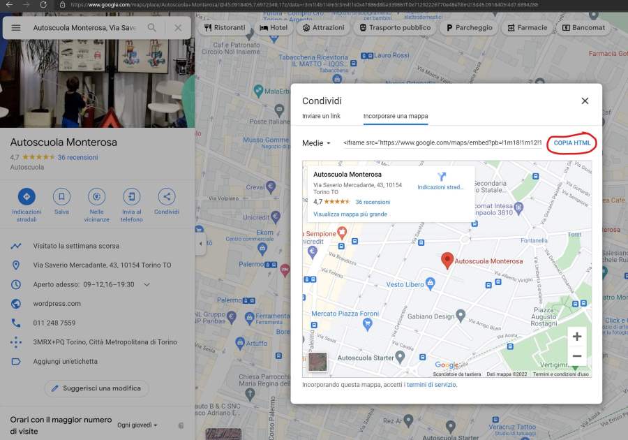The image size is (628, 440).
Task: Switch to Inviare un link tab
Action: tap(321, 116)
